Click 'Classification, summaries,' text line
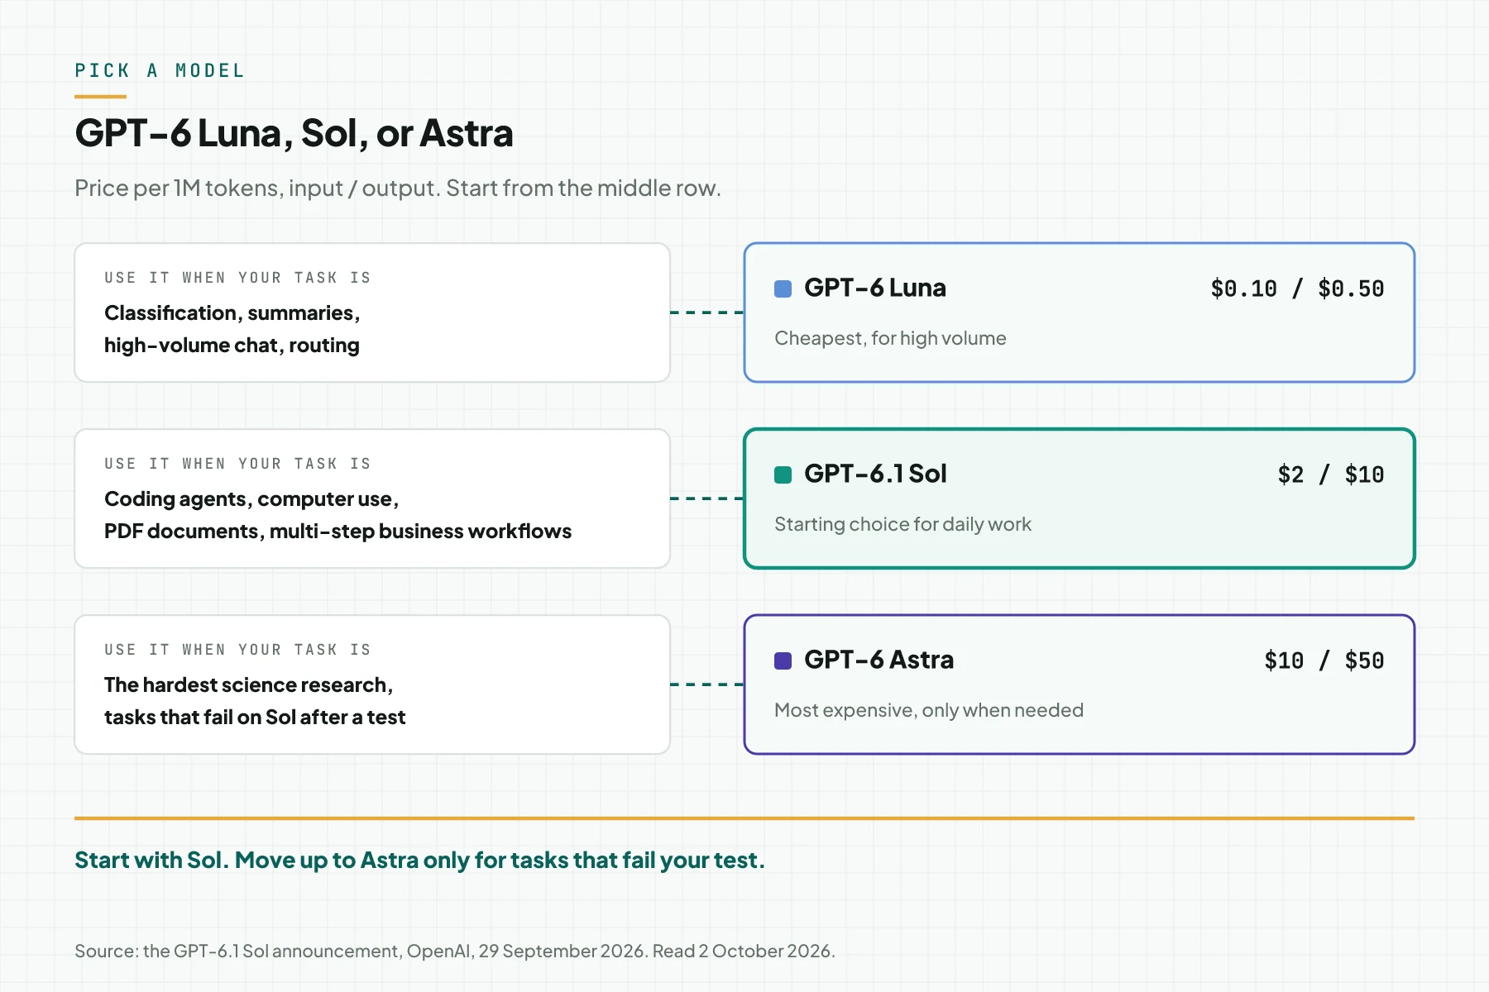Viewport: 1489px width, 992px height. (x=232, y=313)
